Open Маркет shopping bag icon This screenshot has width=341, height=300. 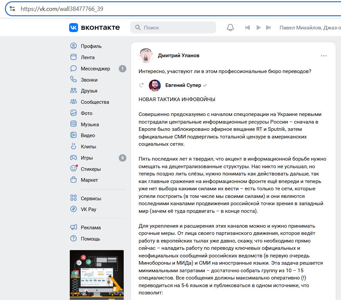(x=73, y=180)
